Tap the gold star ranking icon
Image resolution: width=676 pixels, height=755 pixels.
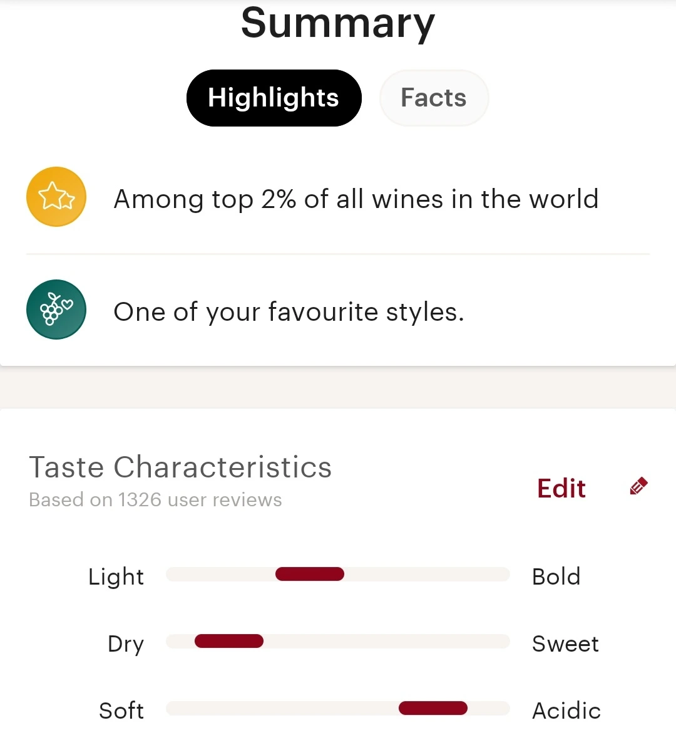tap(56, 197)
